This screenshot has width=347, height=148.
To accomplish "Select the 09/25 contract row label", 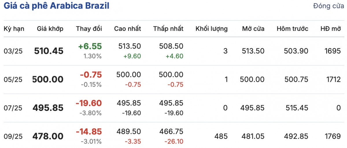I will [13, 136].
